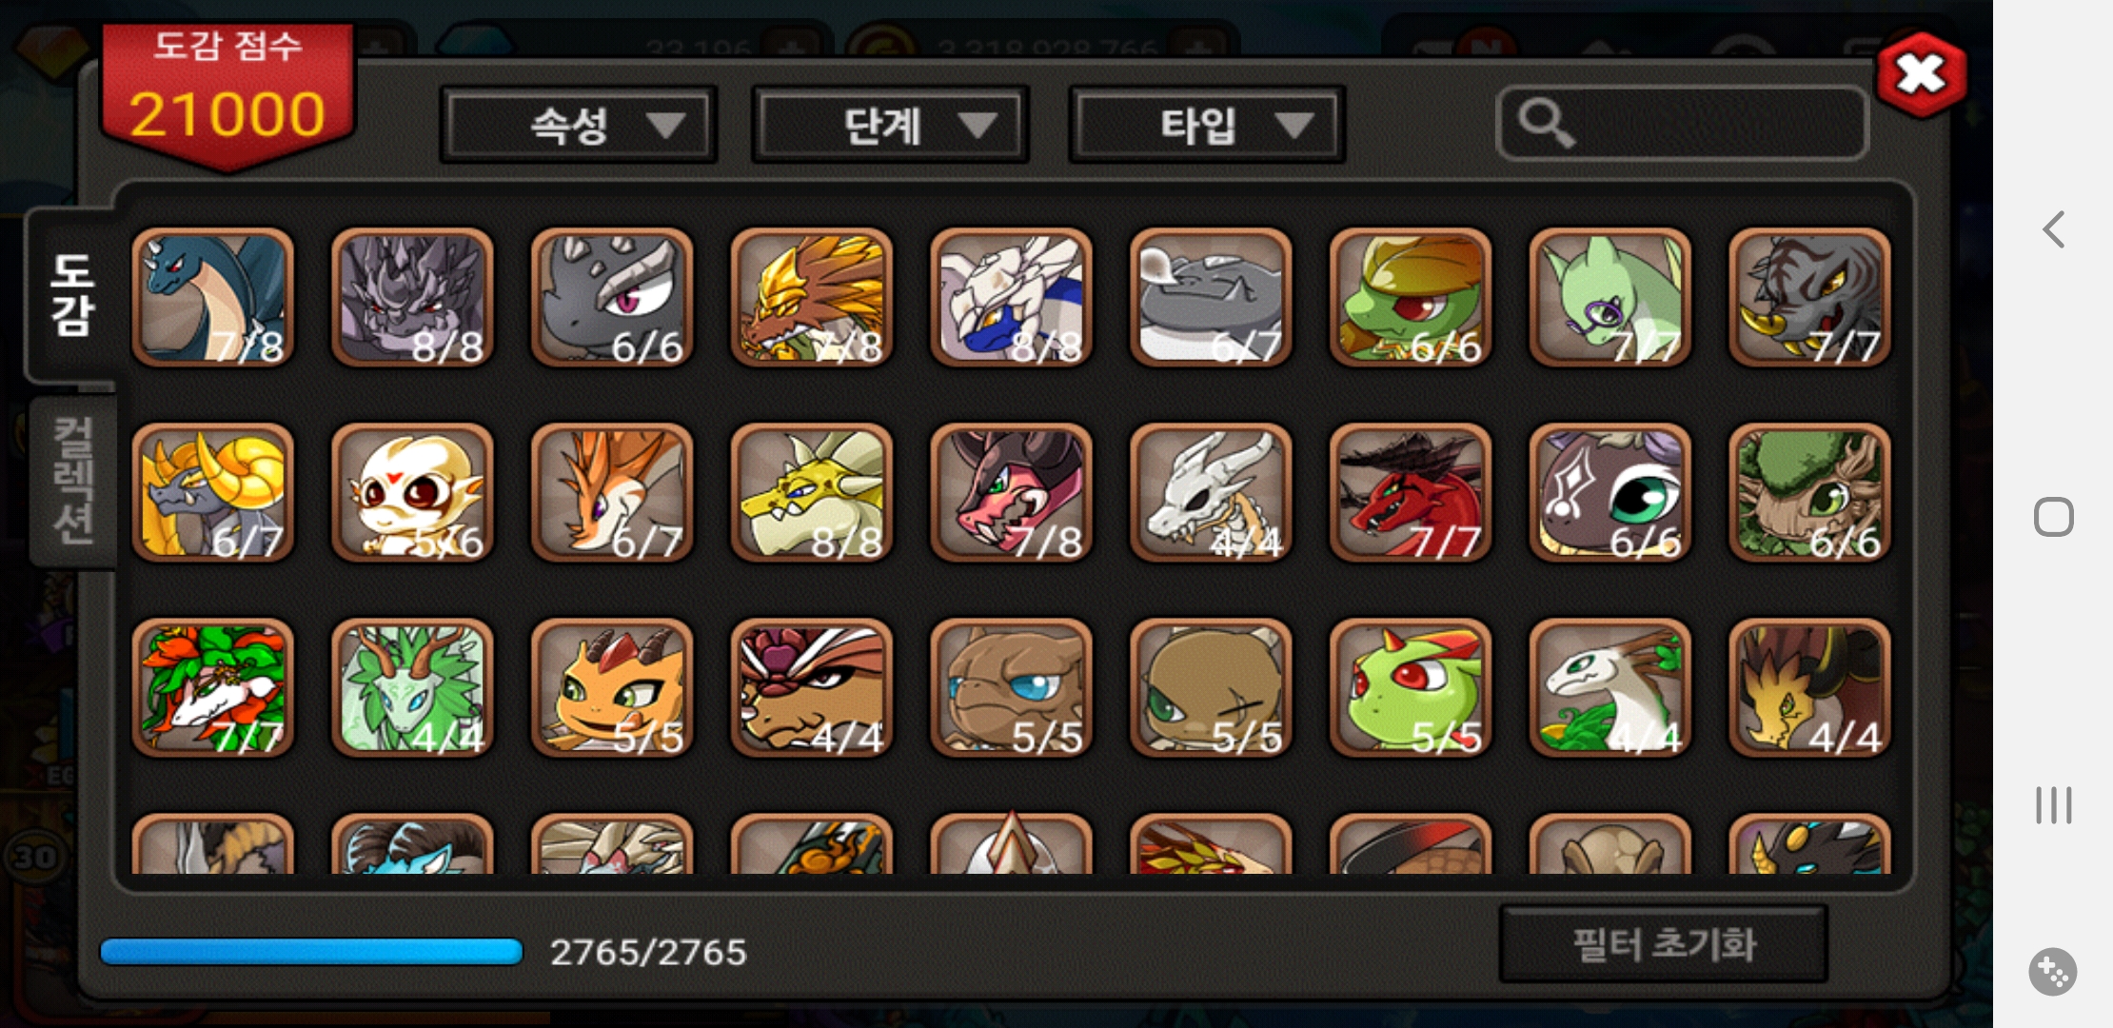Open the flower-covered white dragon 7/7
The height and width of the screenshot is (1028, 2113).
[213, 688]
